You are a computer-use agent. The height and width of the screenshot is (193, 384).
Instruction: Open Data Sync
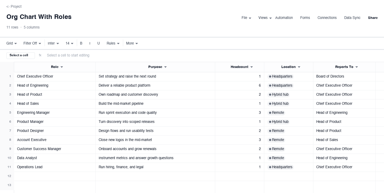tap(352, 18)
